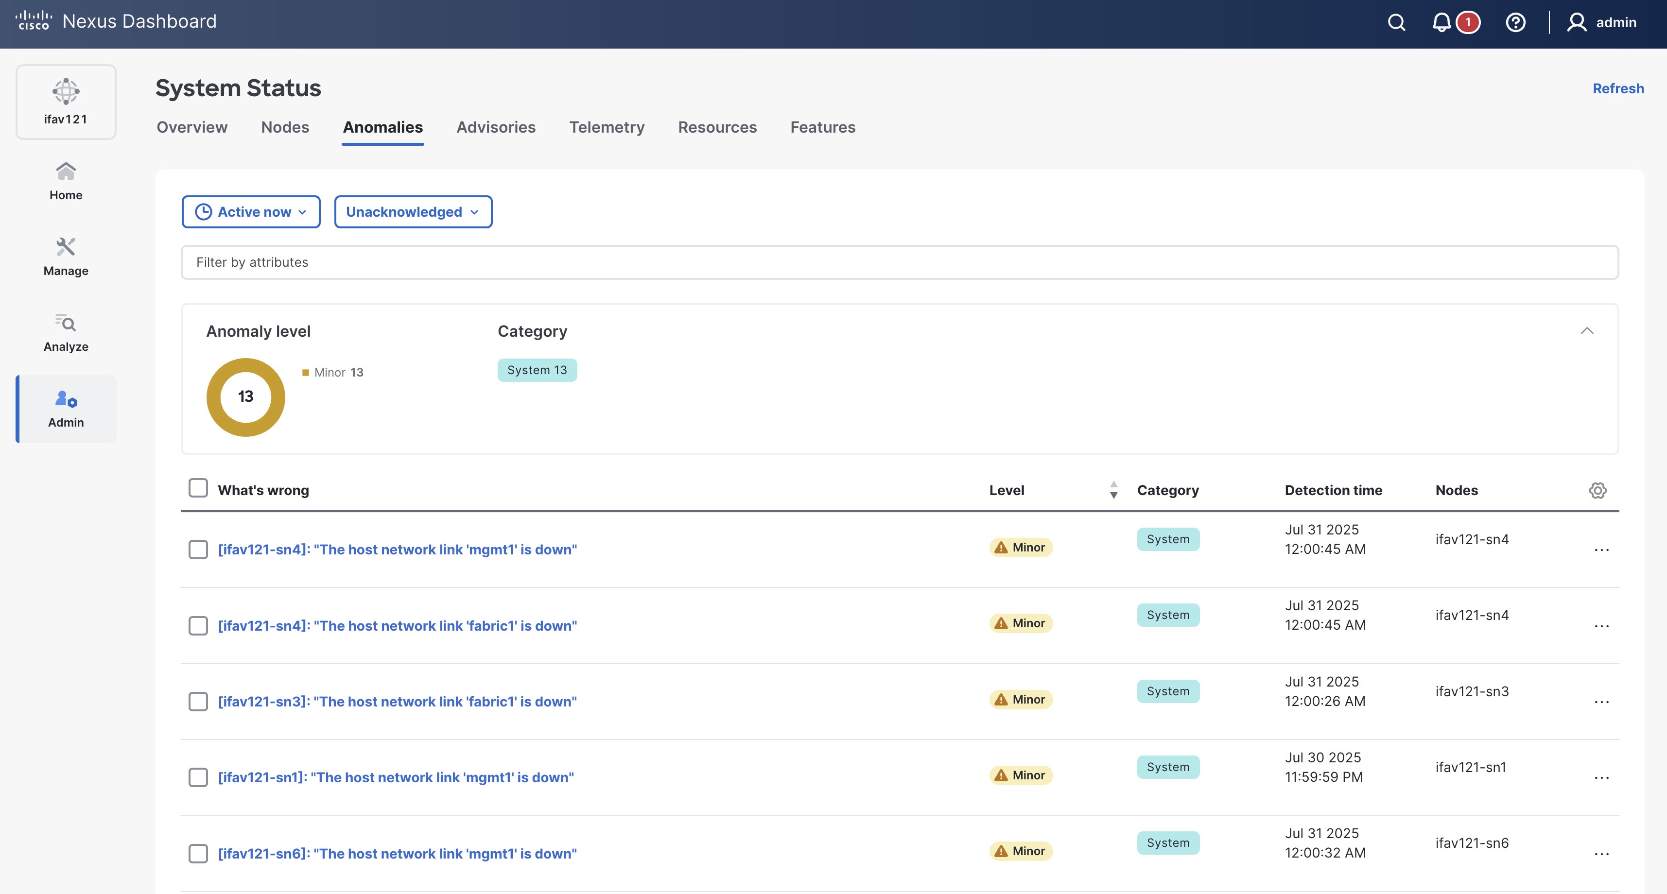
Task: Click warning icon for sn3 fabric1 row
Action: [1001, 700]
